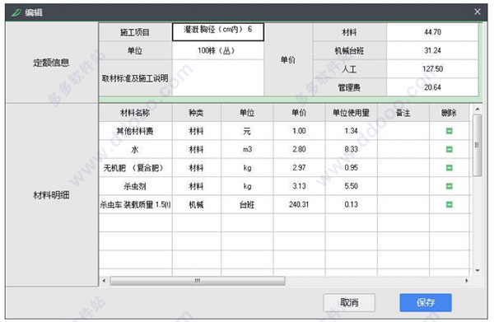
Task: Click the vertical scrollbar up arrow
Action: coord(478,109)
